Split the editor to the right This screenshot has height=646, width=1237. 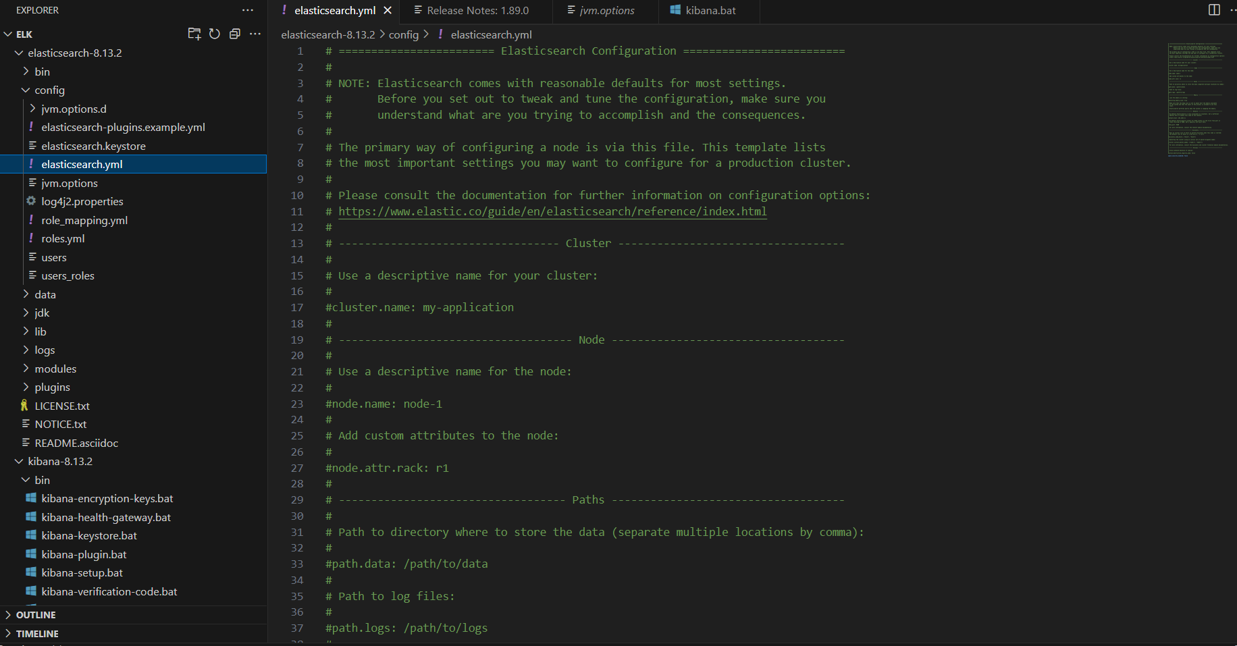(1214, 10)
